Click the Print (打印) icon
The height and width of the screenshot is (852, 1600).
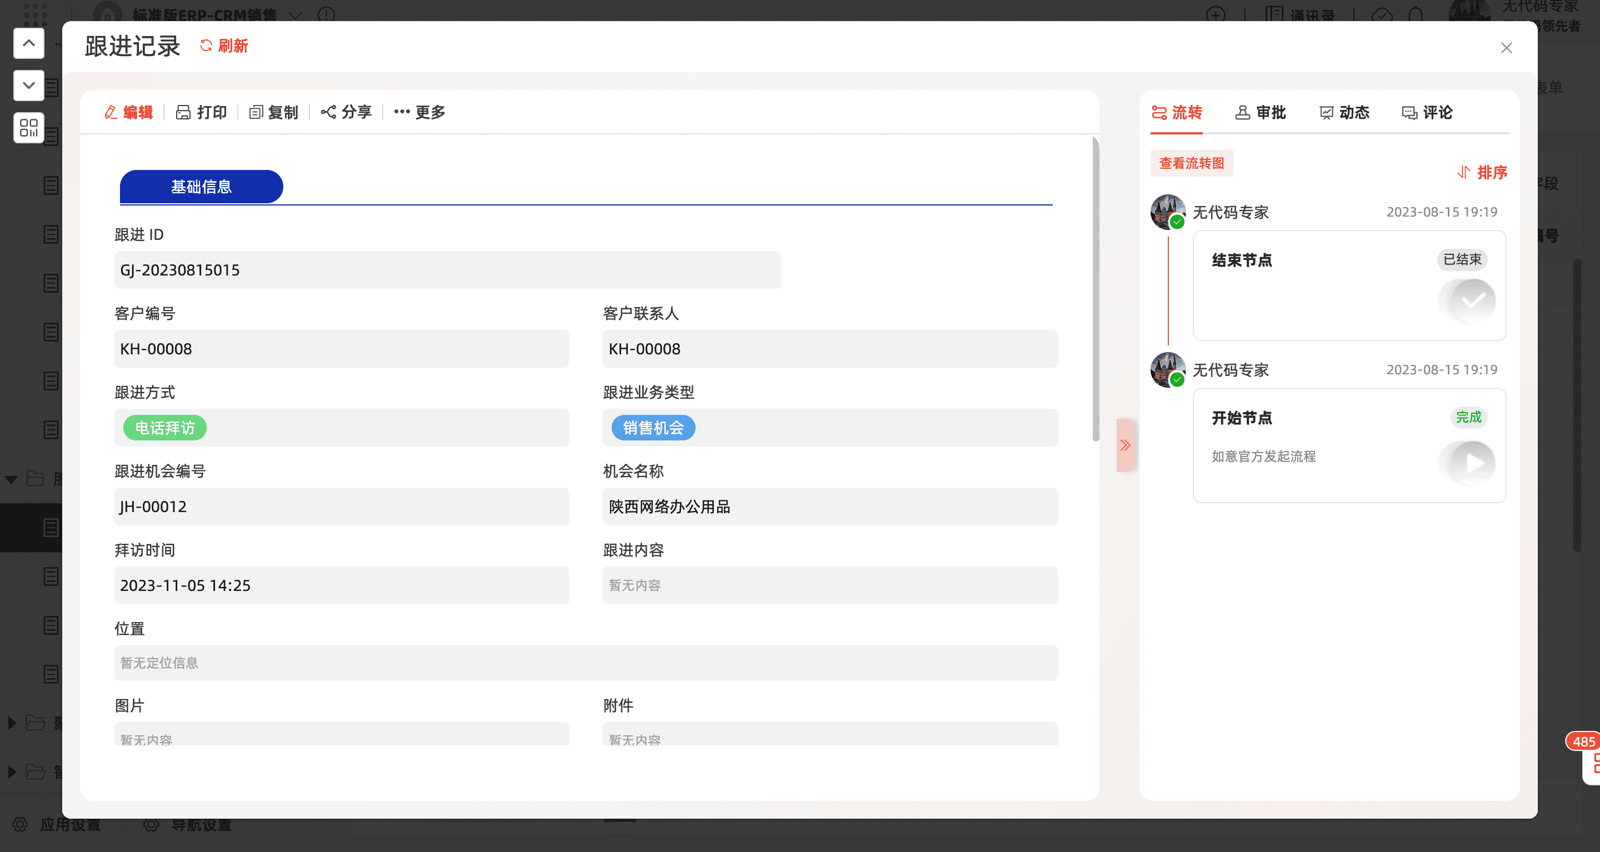(183, 112)
